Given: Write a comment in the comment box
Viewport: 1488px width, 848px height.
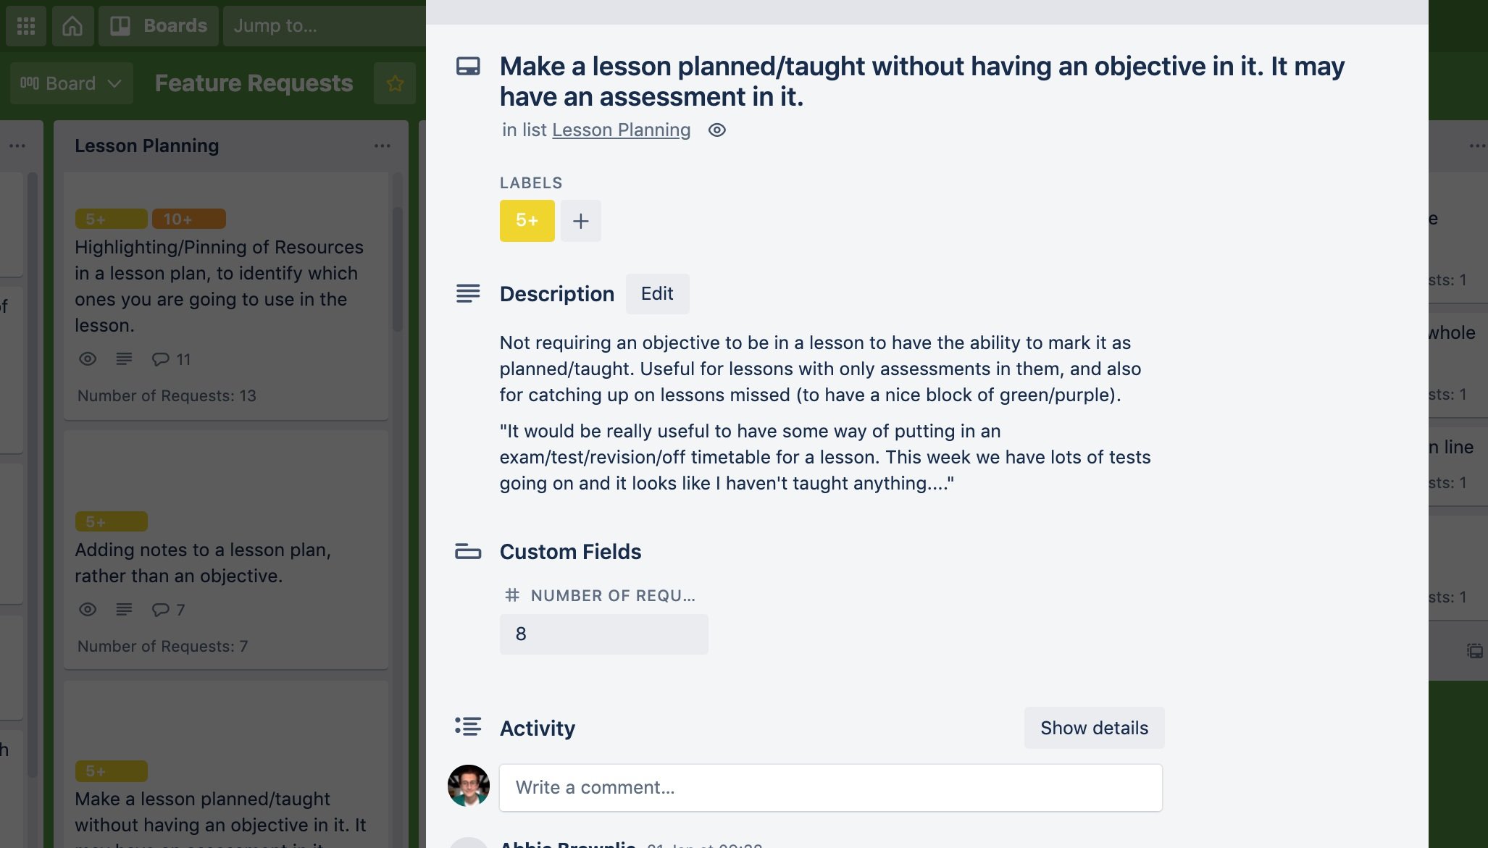Looking at the screenshot, I should tap(831, 788).
